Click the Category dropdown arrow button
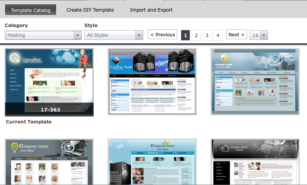Screen dimensions: 307x185 [77, 35]
